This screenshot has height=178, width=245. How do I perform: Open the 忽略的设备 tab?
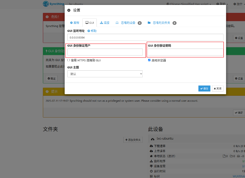pyautogui.click(x=127, y=22)
